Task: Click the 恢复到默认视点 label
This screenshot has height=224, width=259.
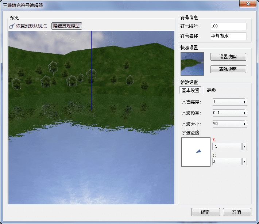Action: (x=31, y=26)
